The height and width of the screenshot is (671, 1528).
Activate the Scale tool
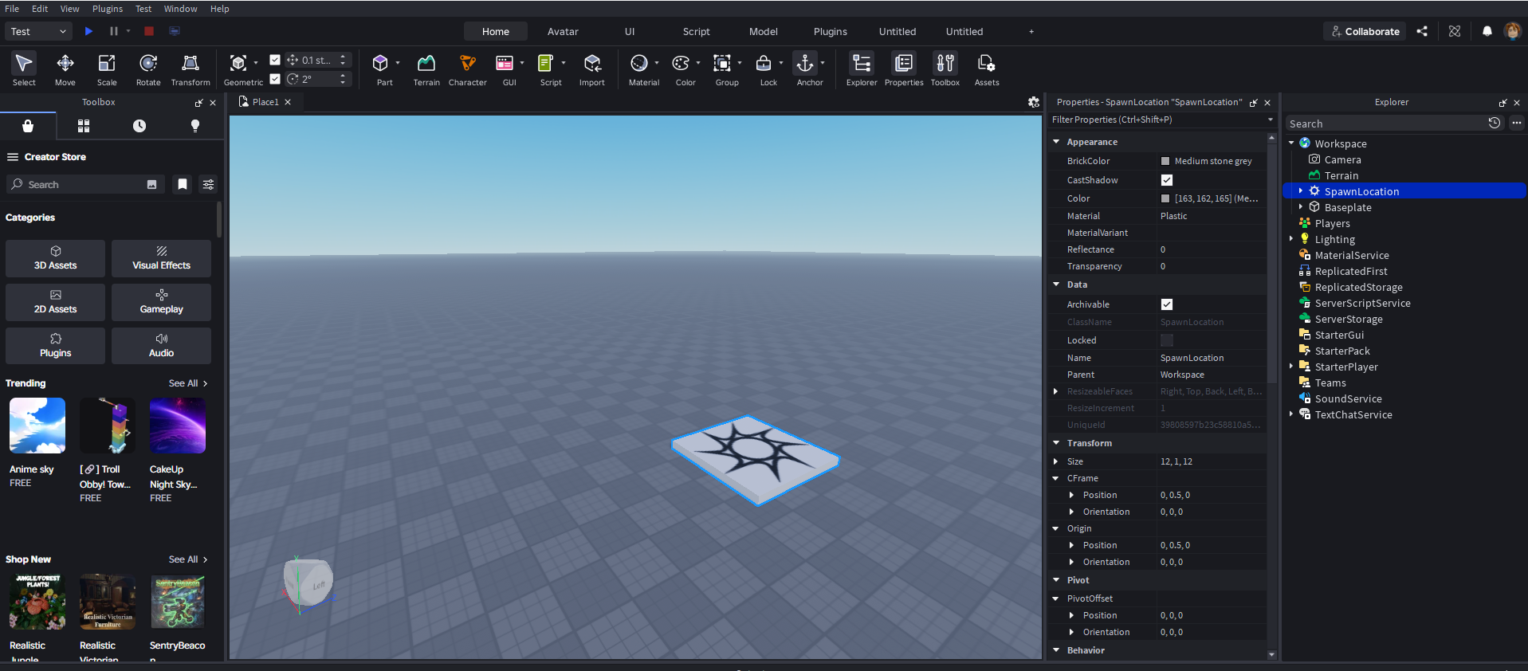(107, 69)
